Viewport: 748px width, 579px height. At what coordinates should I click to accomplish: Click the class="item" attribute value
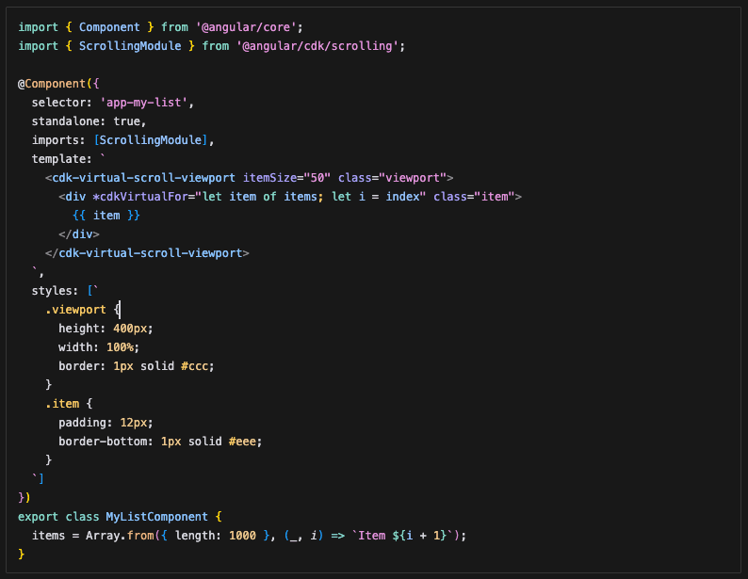click(x=495, y=197)
